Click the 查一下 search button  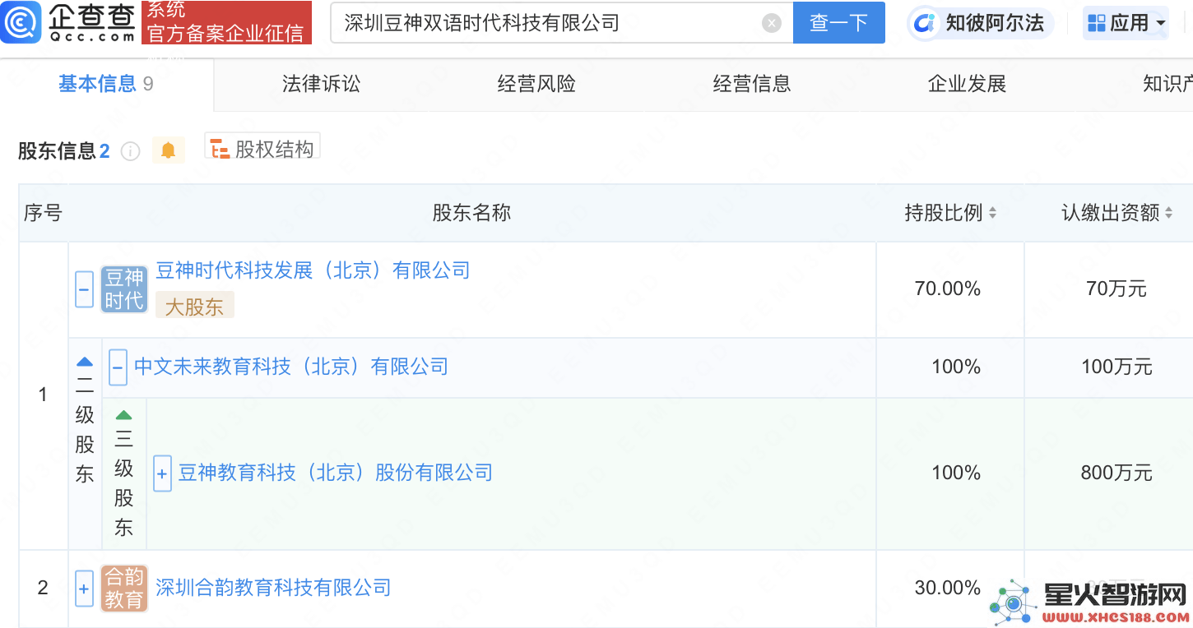838,23
